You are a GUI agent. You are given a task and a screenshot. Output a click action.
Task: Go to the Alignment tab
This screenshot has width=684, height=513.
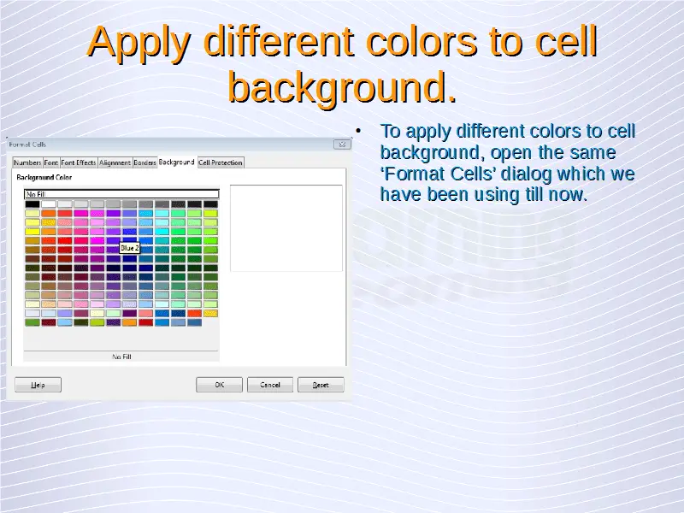115,162
